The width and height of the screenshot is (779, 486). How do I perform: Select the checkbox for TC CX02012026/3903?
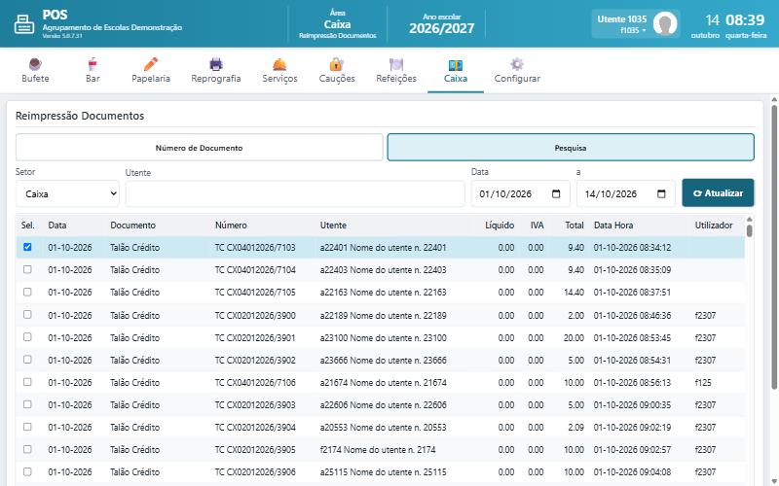pos(27,404)
